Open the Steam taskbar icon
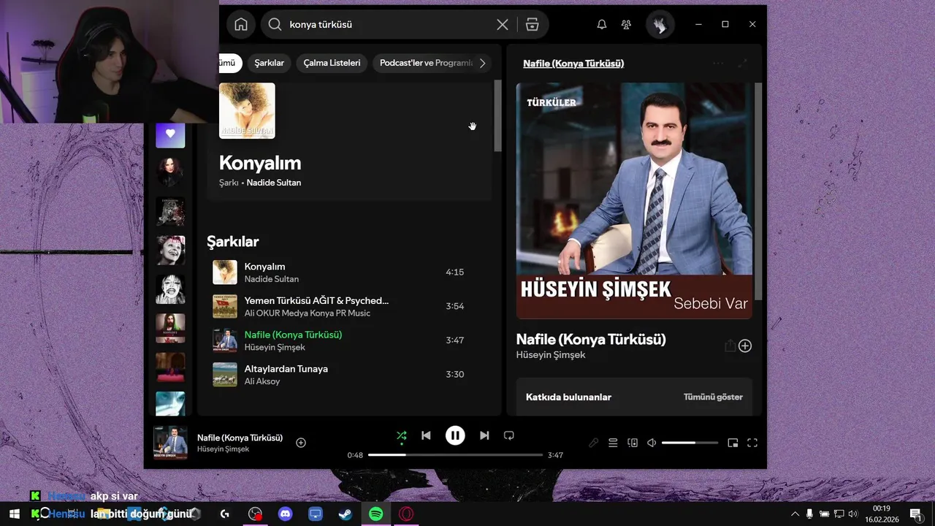This screenshot has height=526, width=935. (x=346, y=514)
